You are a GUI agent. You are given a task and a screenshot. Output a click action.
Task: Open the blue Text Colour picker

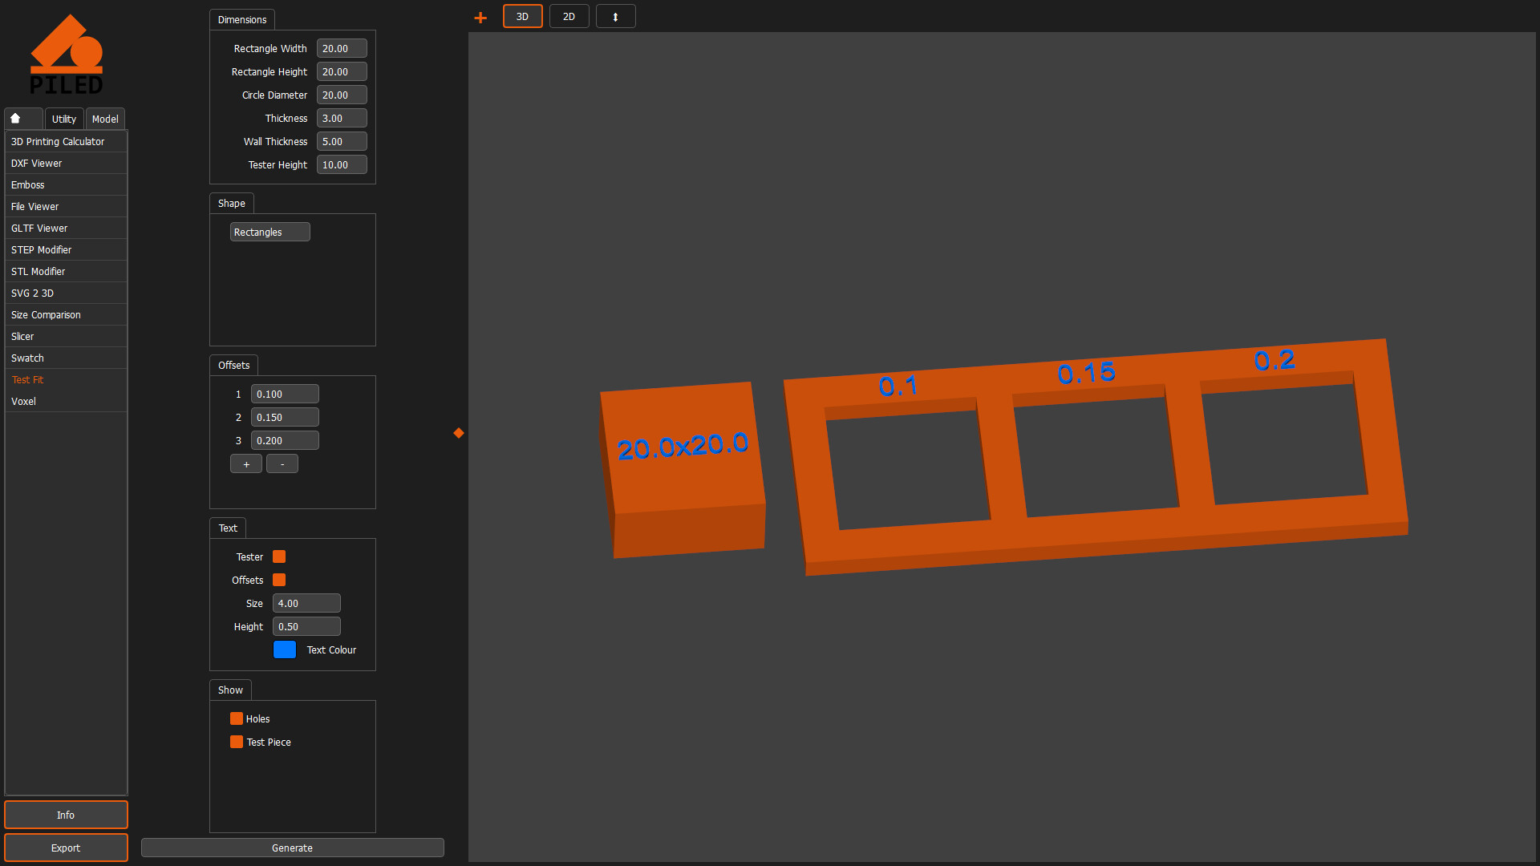(x=285, y=649)
